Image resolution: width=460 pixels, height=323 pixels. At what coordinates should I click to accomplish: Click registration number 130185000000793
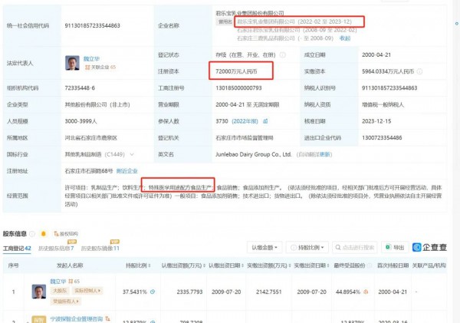(x=238, y=88)
